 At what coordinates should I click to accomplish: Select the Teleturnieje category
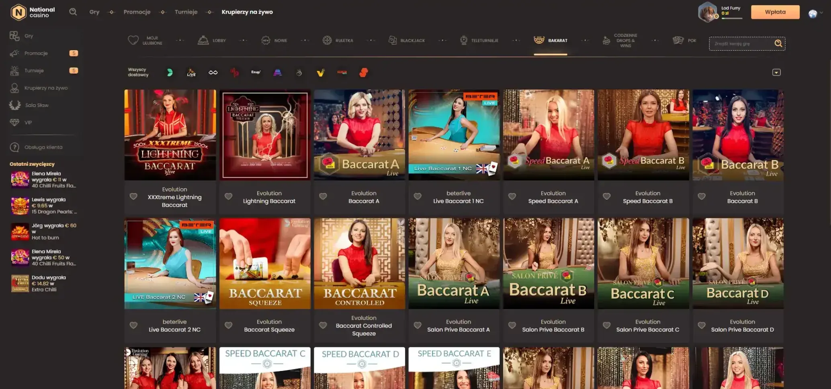[x=479, y=41]
